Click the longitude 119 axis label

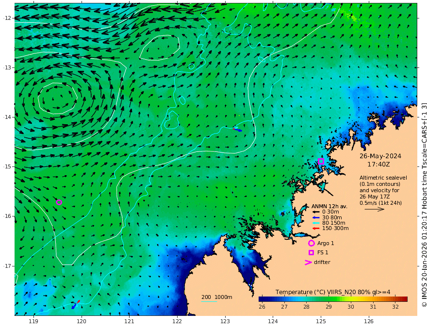coord(33,321)
